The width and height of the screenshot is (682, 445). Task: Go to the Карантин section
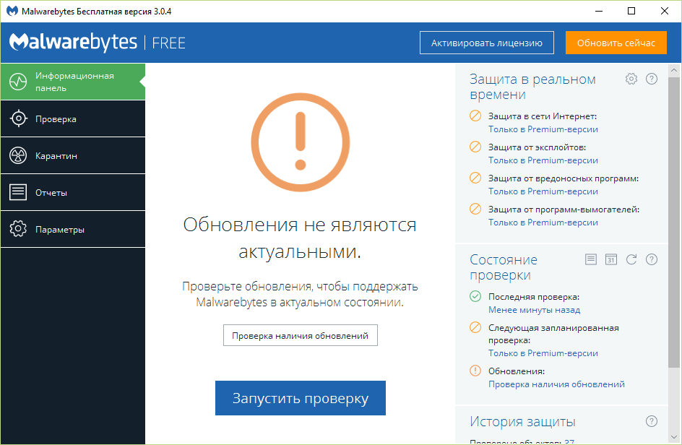pyautogui.click(x=73, y=156)
